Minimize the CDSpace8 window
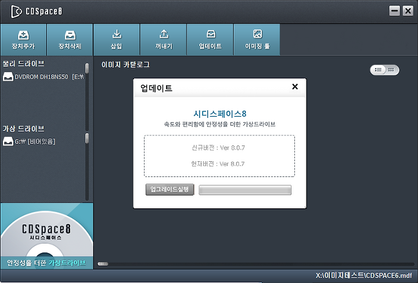Image resolution: width=418 pixels, height=283 pixels. (x=395, y=11)
